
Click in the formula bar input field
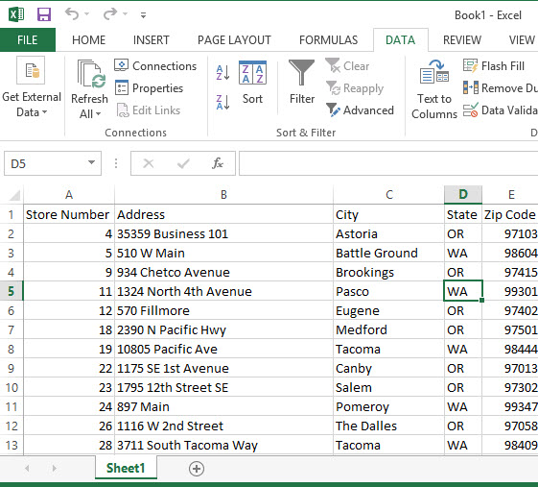388,163
